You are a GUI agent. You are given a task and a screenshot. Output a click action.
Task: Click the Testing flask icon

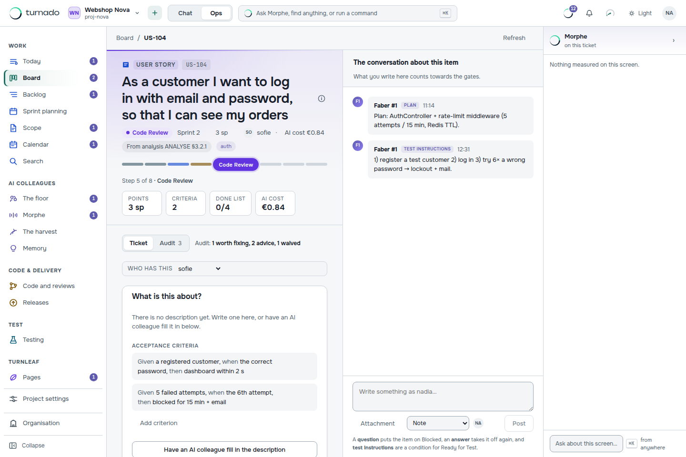(13, 340)
